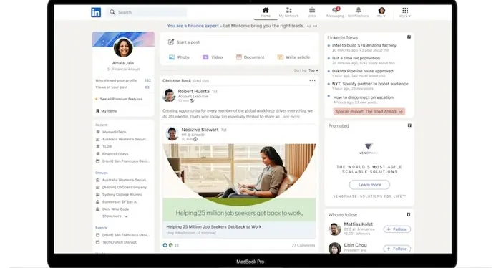Open the WomenInTech hashtag
The width and height of the screenshot is (501, 268).
114,132
